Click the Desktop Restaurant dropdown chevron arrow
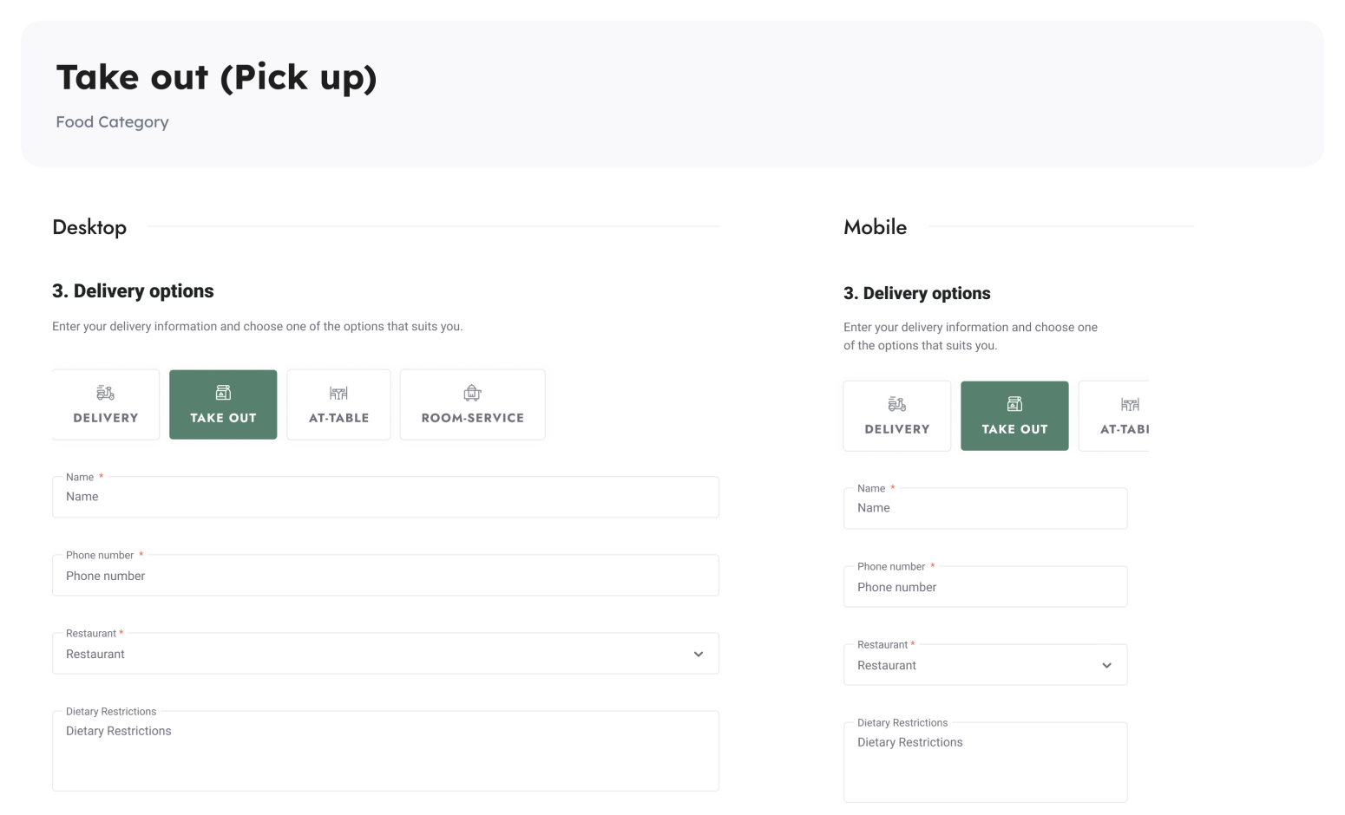This screenshot has width=1345, height=815. pyautogui.click(x=699, y=655)
